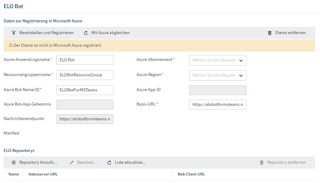
Task: Click the Ressourcengruppenname input field
Action: point(85,75)
